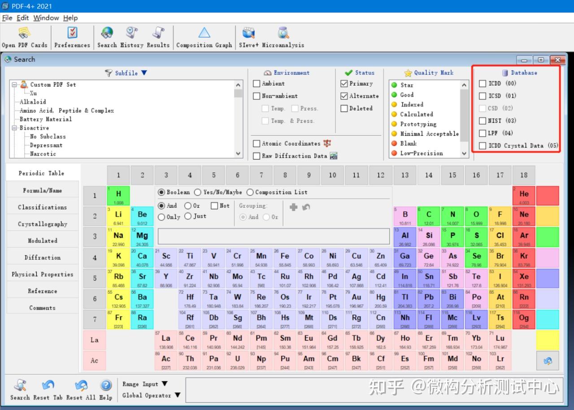Enable the ICSD (01) database checkbox
Screen dimensions: 574x410
(483, 96)
